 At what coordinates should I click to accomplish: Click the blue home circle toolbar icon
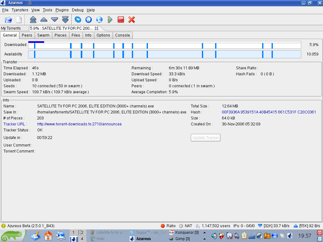89,20
